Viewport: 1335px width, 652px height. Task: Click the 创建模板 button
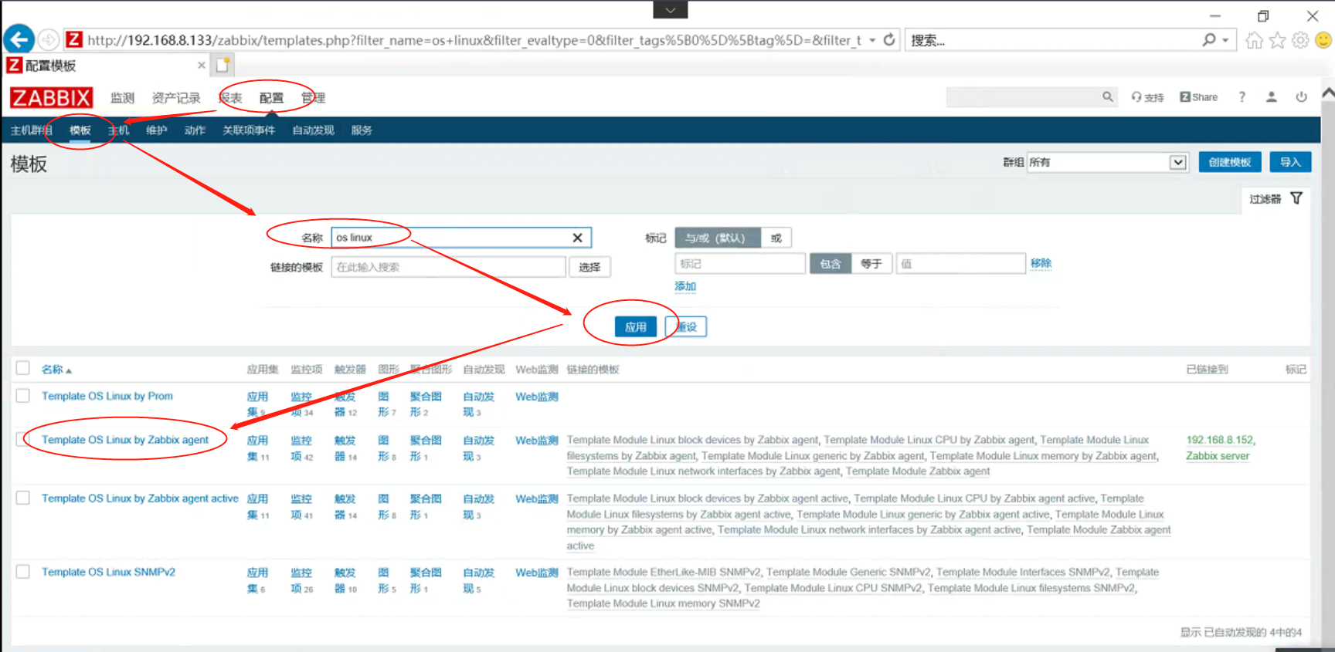tap(1230, 162)
